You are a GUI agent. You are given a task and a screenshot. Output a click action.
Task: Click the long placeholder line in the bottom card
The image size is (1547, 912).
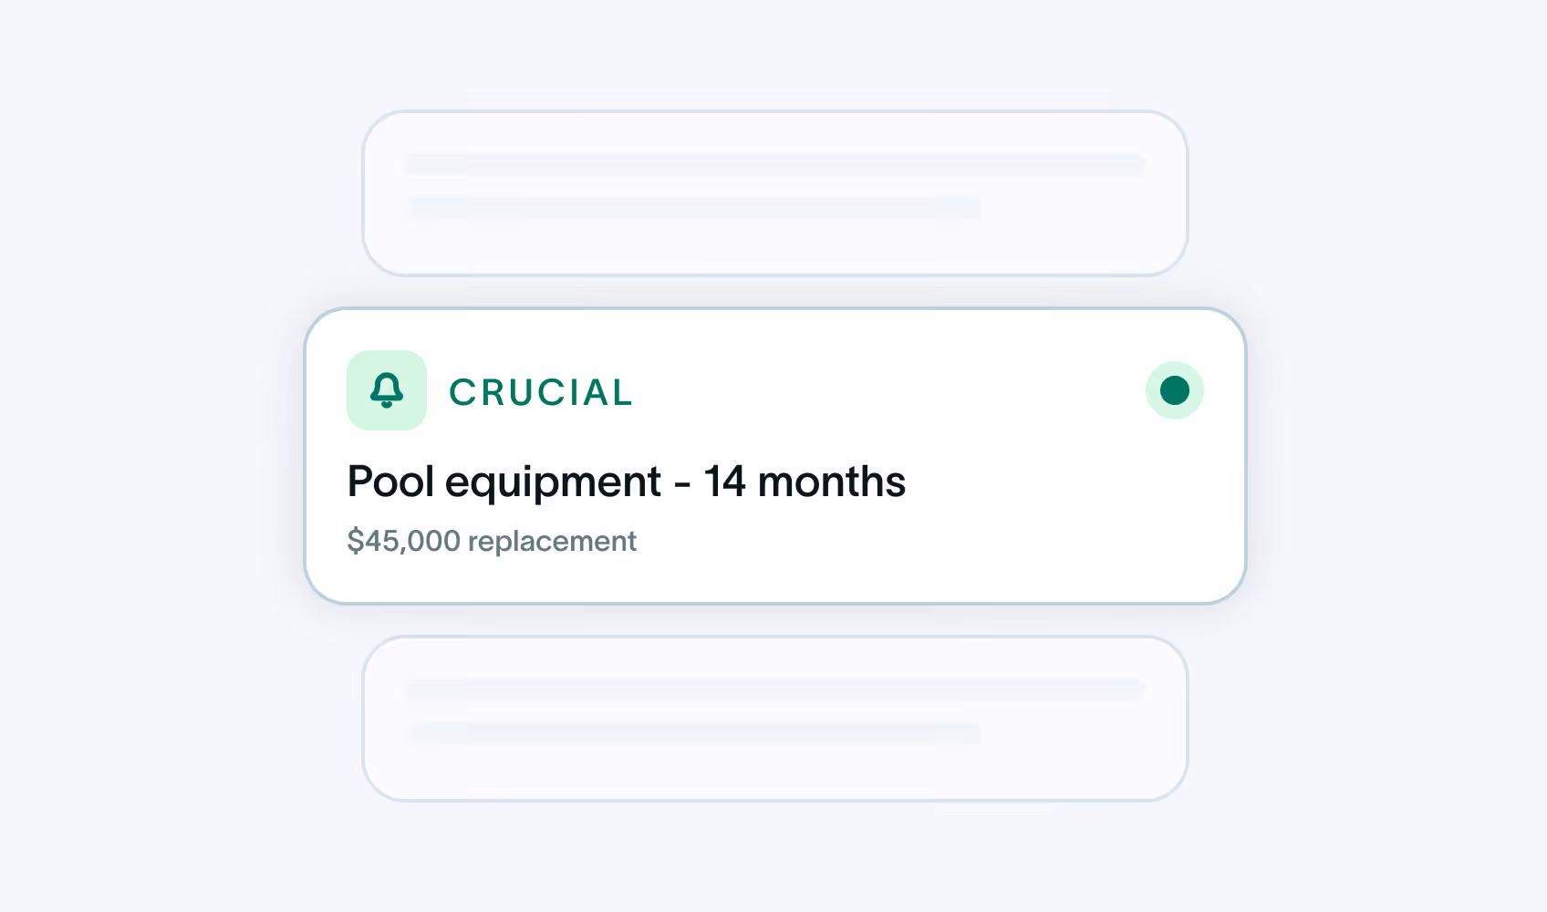[x=775, y=689]
